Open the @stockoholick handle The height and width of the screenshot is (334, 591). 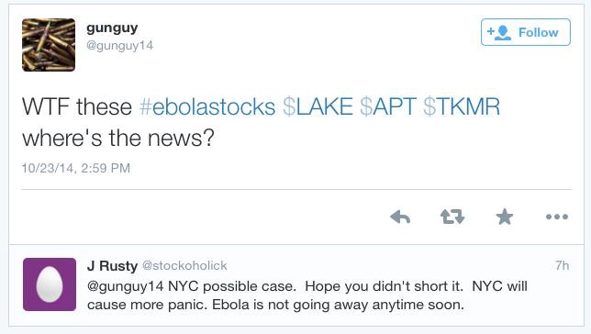[x=184, y=266]
